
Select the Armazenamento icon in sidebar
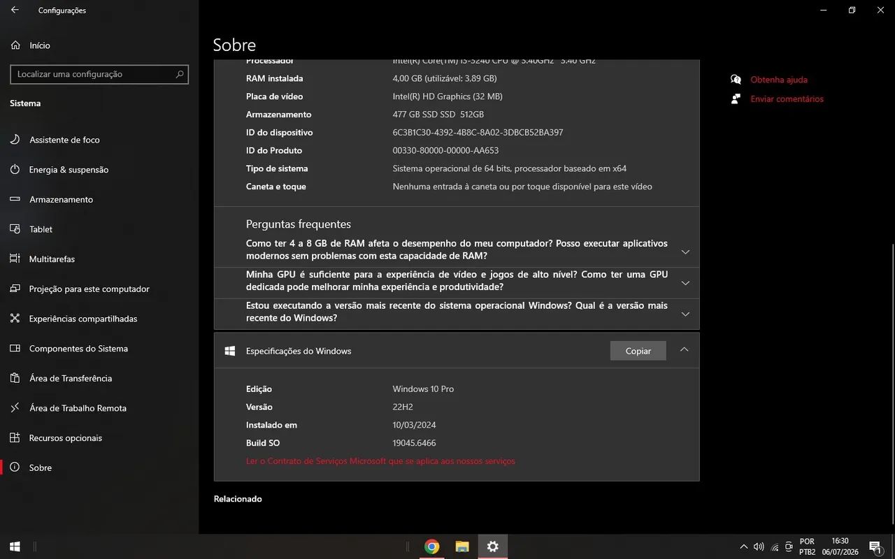click(15, 199)
